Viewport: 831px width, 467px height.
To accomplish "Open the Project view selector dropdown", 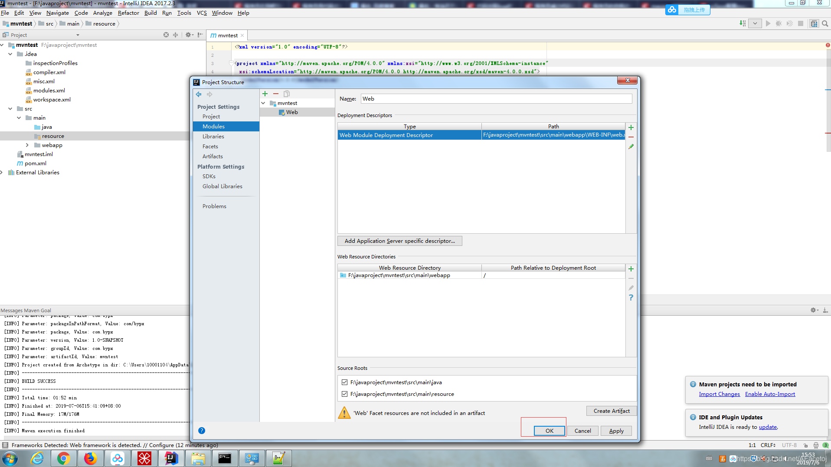I will click(78, 35).
